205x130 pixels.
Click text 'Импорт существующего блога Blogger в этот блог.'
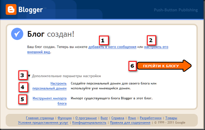[112, 98]
